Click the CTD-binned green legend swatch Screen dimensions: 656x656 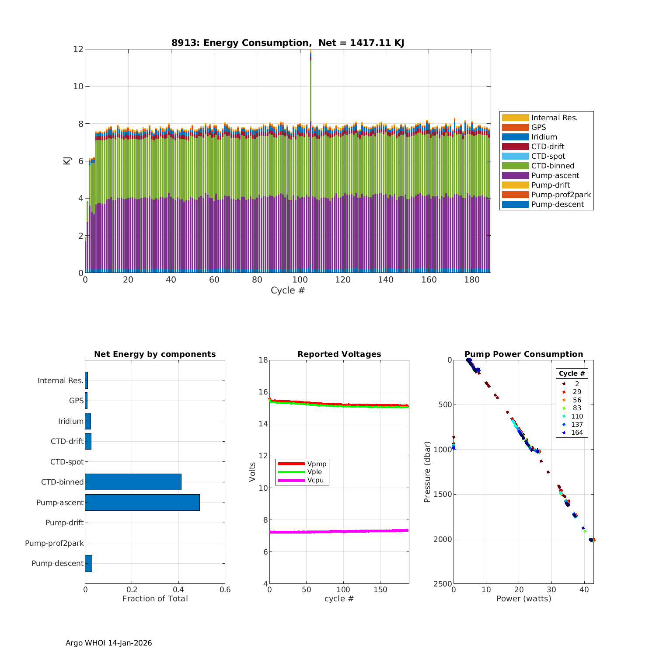[x=515, y=166]
